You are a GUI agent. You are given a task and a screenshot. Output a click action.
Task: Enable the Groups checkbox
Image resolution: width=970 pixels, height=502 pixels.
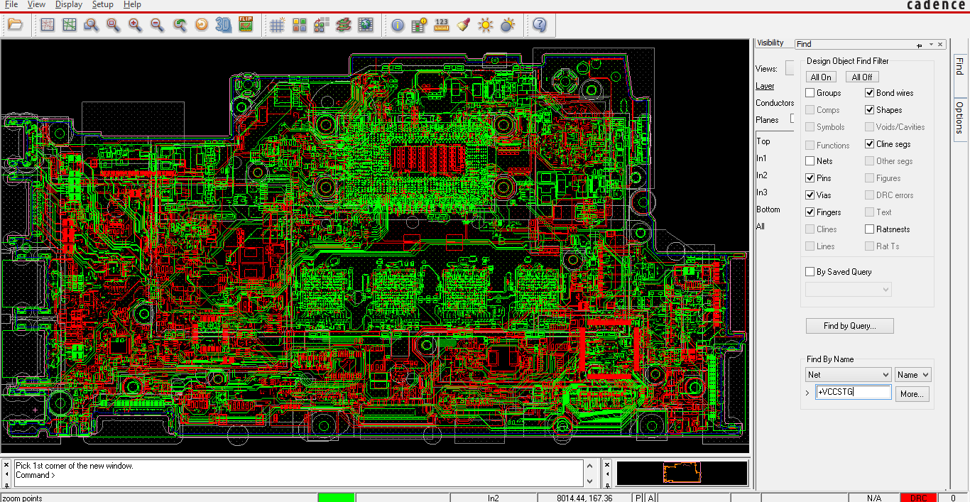pos(810,93)
